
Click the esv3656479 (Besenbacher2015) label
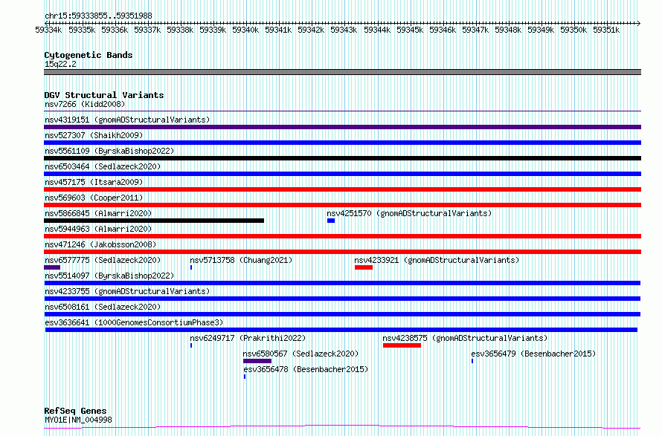[533, 354]
